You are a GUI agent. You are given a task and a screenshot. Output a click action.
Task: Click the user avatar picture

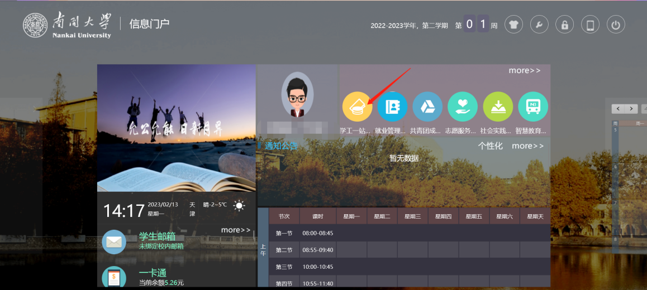coord(297,94)
